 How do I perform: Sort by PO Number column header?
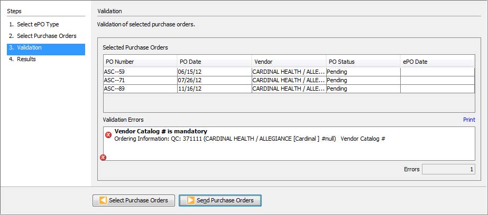[140, 62]
